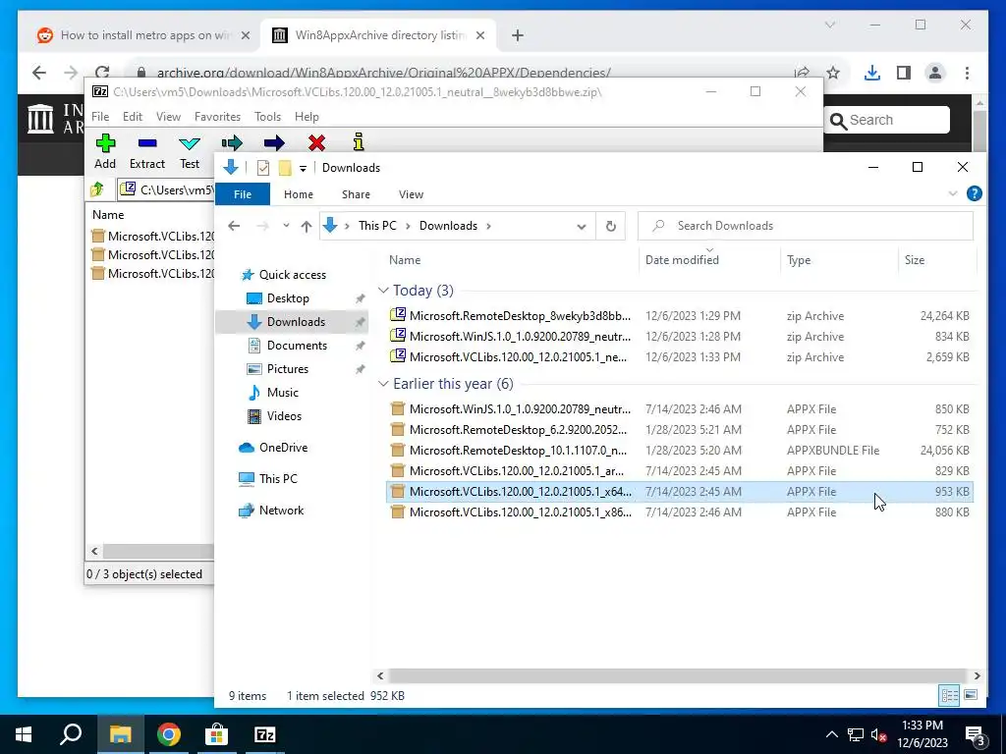This screenshot has height=754, width=1006.
Task: Switch to the Explorer Home ribbon tab
Action: [x=299, y=194]
